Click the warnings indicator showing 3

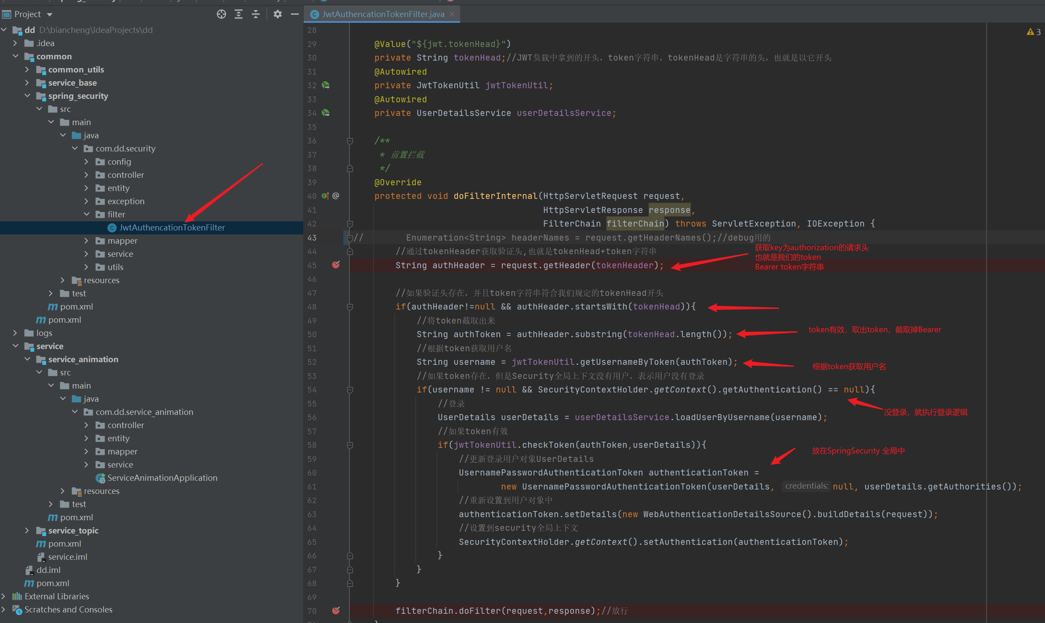click(1033, 32)
